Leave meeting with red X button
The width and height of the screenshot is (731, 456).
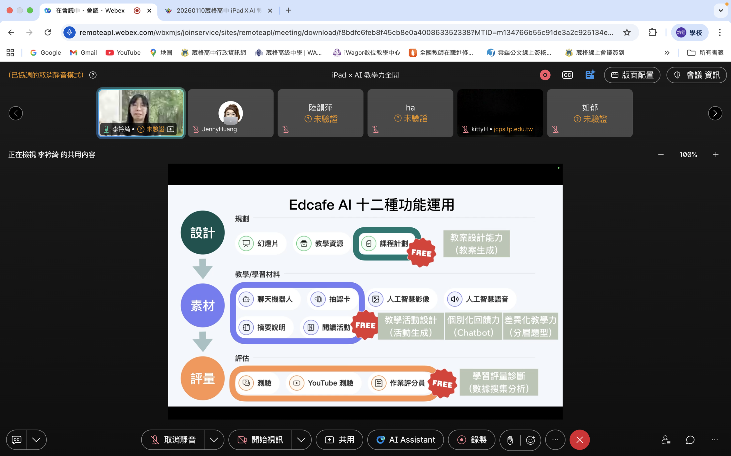coord(579,440)
